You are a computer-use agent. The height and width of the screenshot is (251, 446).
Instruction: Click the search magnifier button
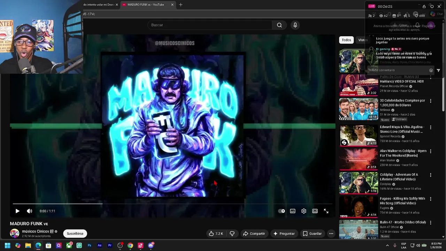pyautogui.click(x=279, y=25)
